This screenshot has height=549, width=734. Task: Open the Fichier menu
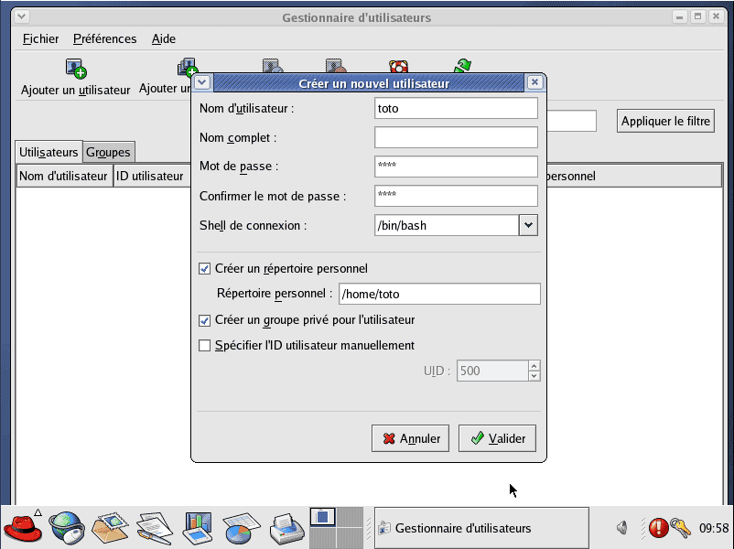click(40, 38)
